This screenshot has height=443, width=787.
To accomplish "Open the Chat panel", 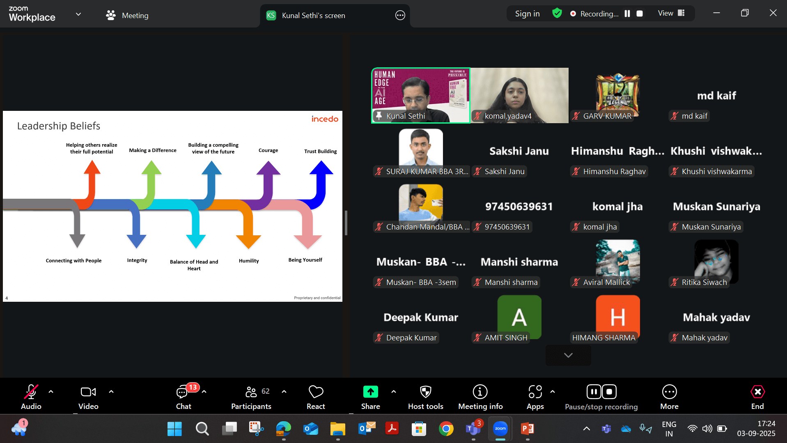I will point(183,397).
